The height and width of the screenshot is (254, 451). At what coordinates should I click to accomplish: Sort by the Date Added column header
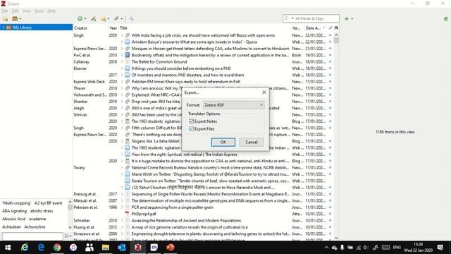click(x=316, y=28)
